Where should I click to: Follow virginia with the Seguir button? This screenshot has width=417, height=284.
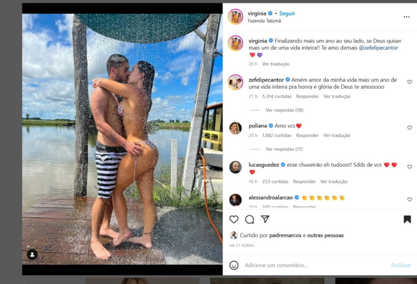(x=287, y=13)
